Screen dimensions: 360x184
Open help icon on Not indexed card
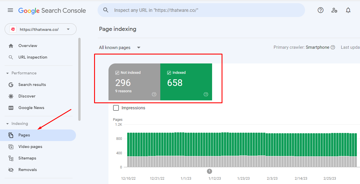pyautogui.click(x=154, y=94)
